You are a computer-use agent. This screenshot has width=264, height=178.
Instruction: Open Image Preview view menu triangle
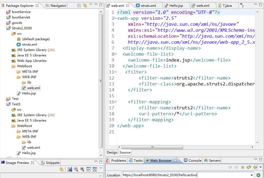(x=101, y=168)
